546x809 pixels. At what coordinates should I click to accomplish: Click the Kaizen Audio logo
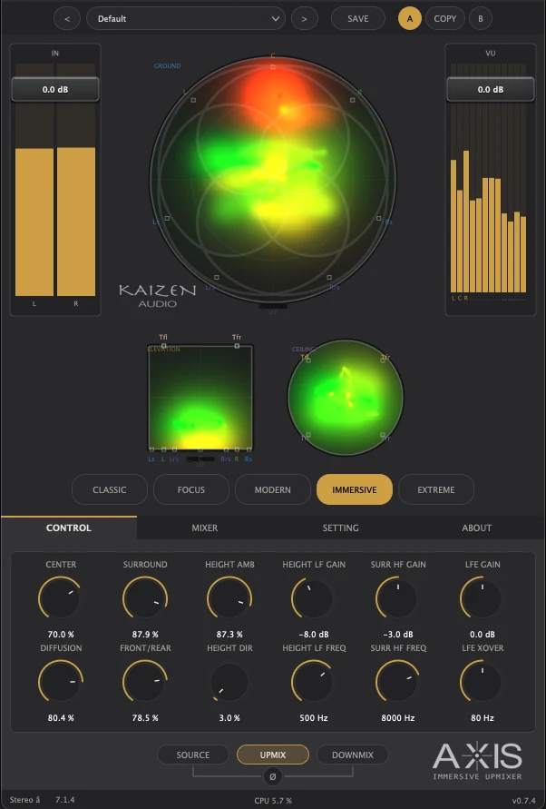157,296
